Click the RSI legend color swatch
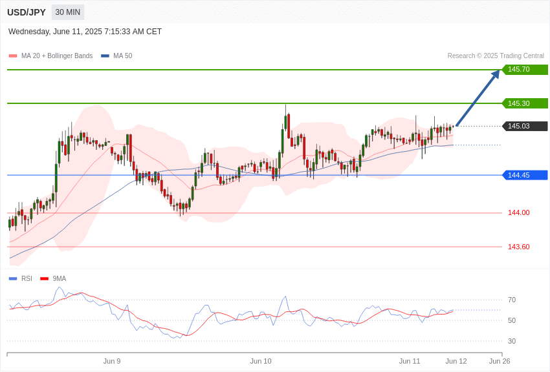Screen dimensions: 550x372 point(13,278)
